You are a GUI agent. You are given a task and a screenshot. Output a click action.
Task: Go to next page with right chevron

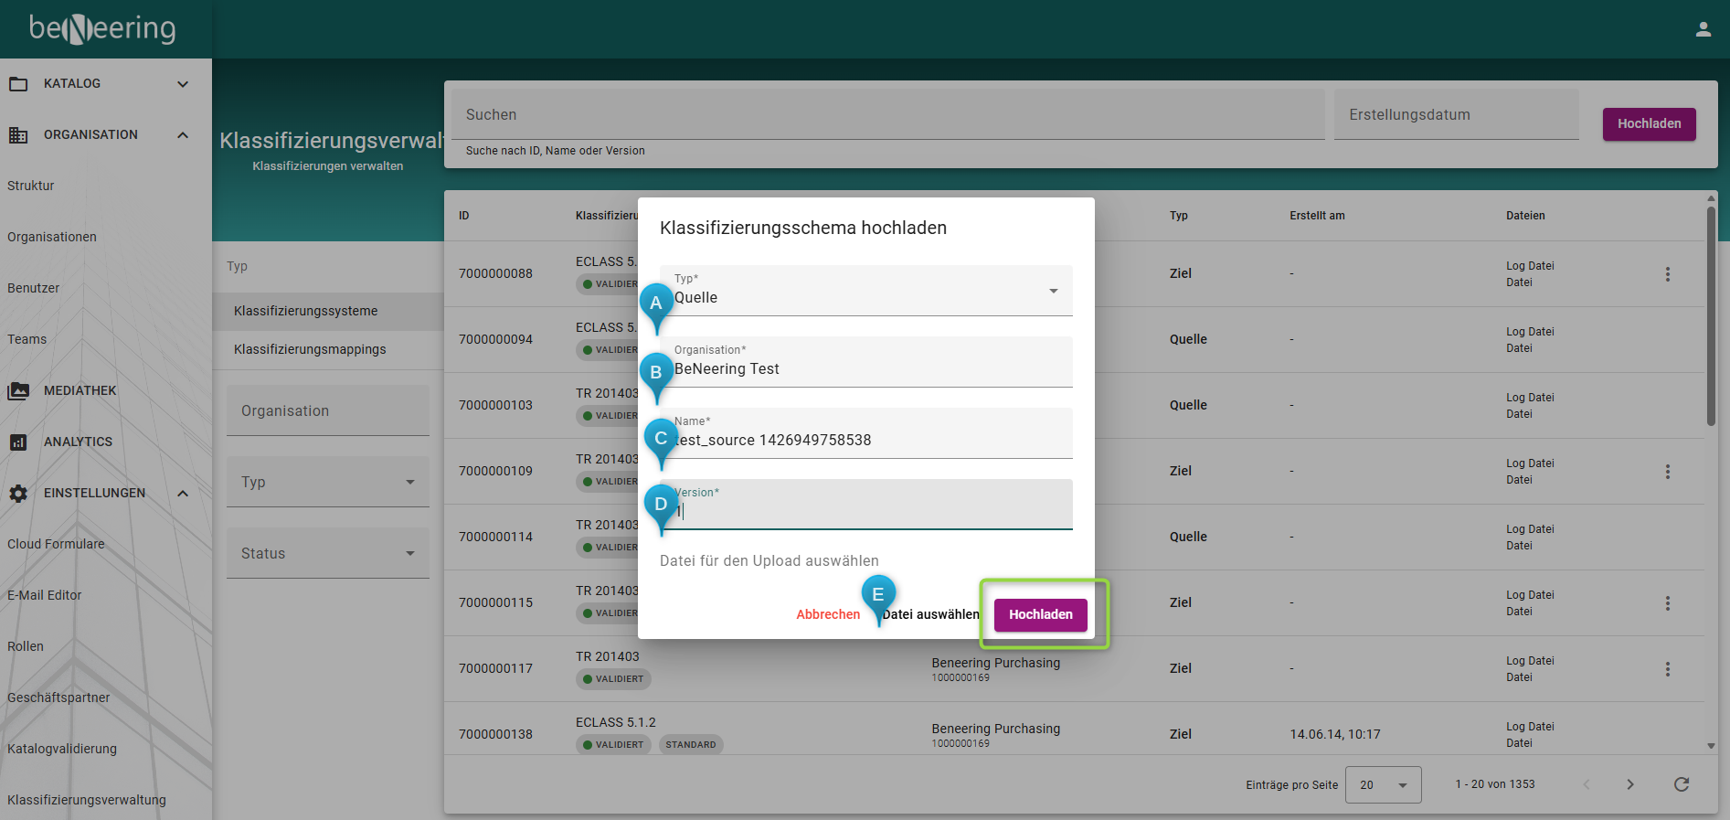(1629, 784)
